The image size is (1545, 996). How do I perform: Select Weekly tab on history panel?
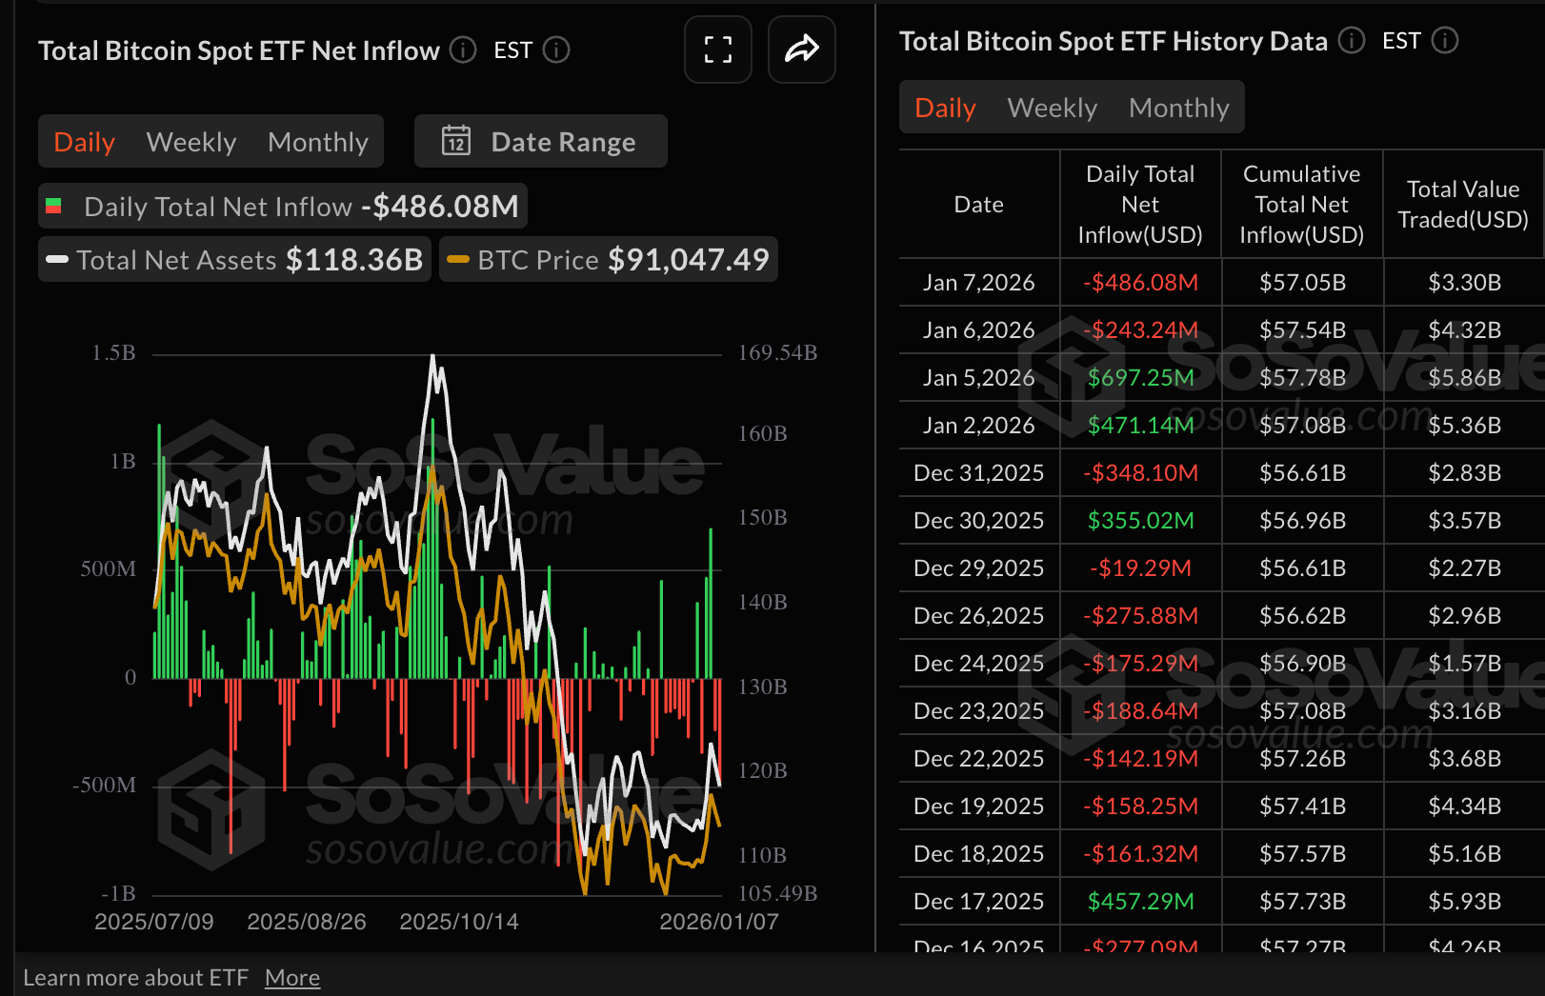pos(1052,108)
